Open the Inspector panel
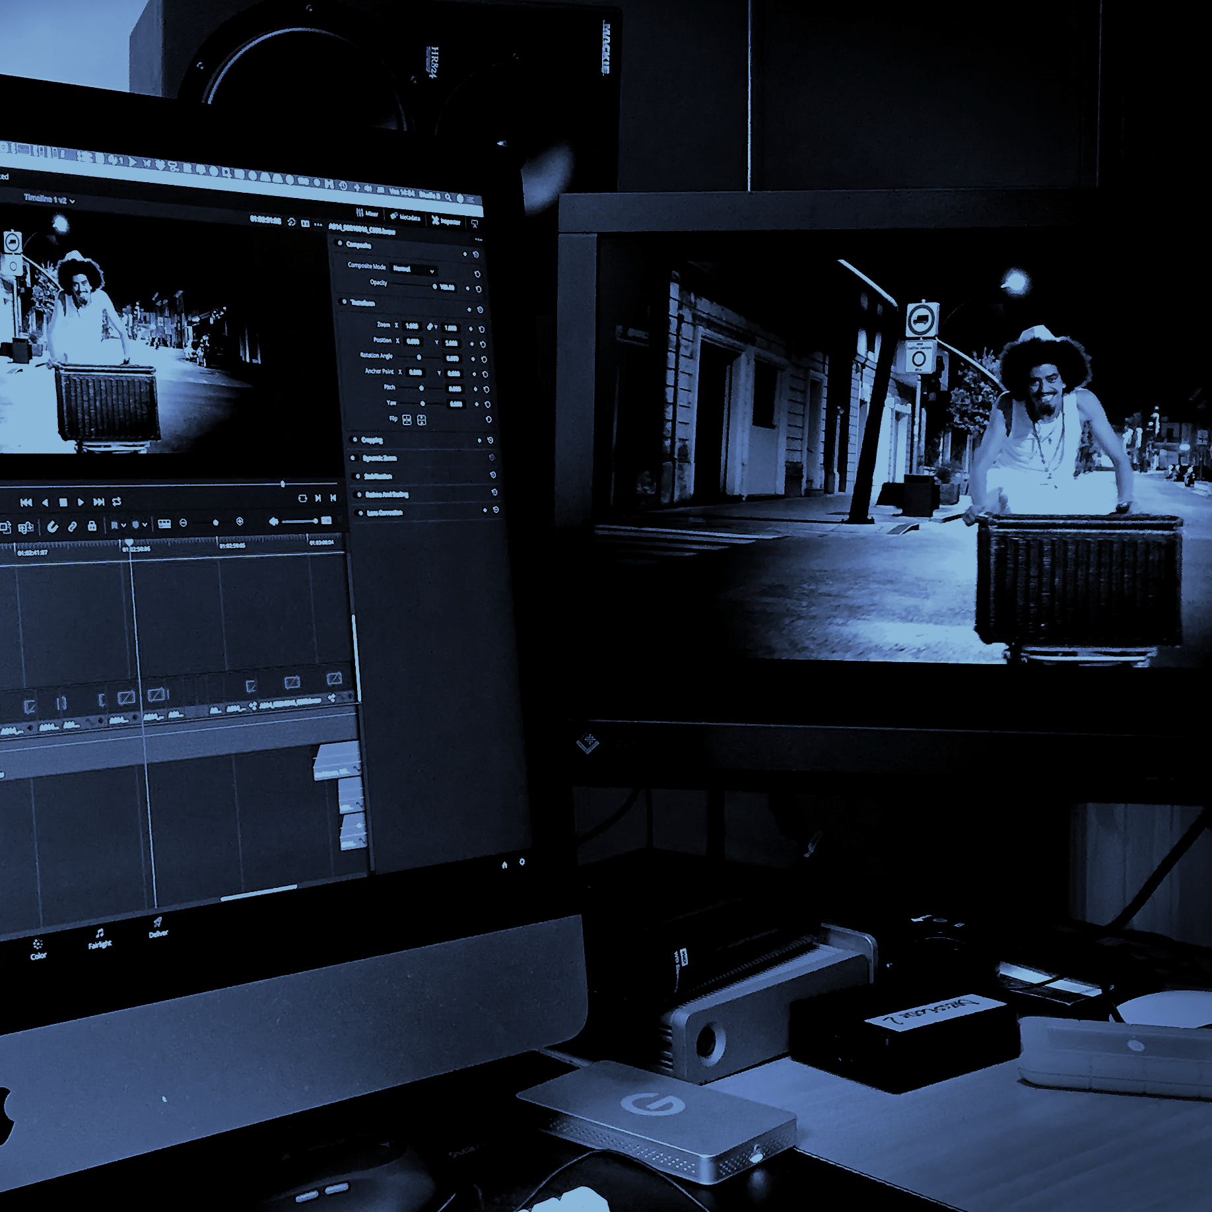This screenshot has height=1212, width=1212. coord(446,221)
